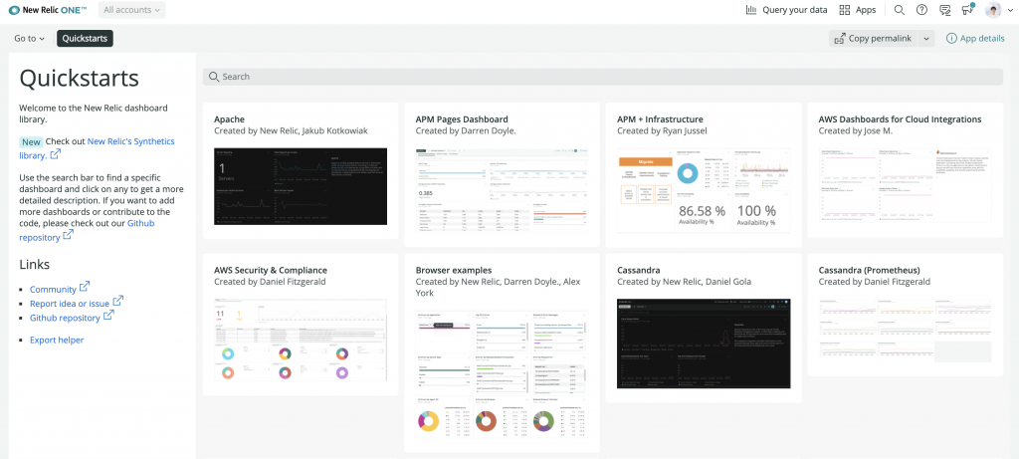The width and height of the screenshot is (1019, 459).
Task: Click 'Created by New Relic, Jakub Kotkowiak'
Action: point(291,130)
